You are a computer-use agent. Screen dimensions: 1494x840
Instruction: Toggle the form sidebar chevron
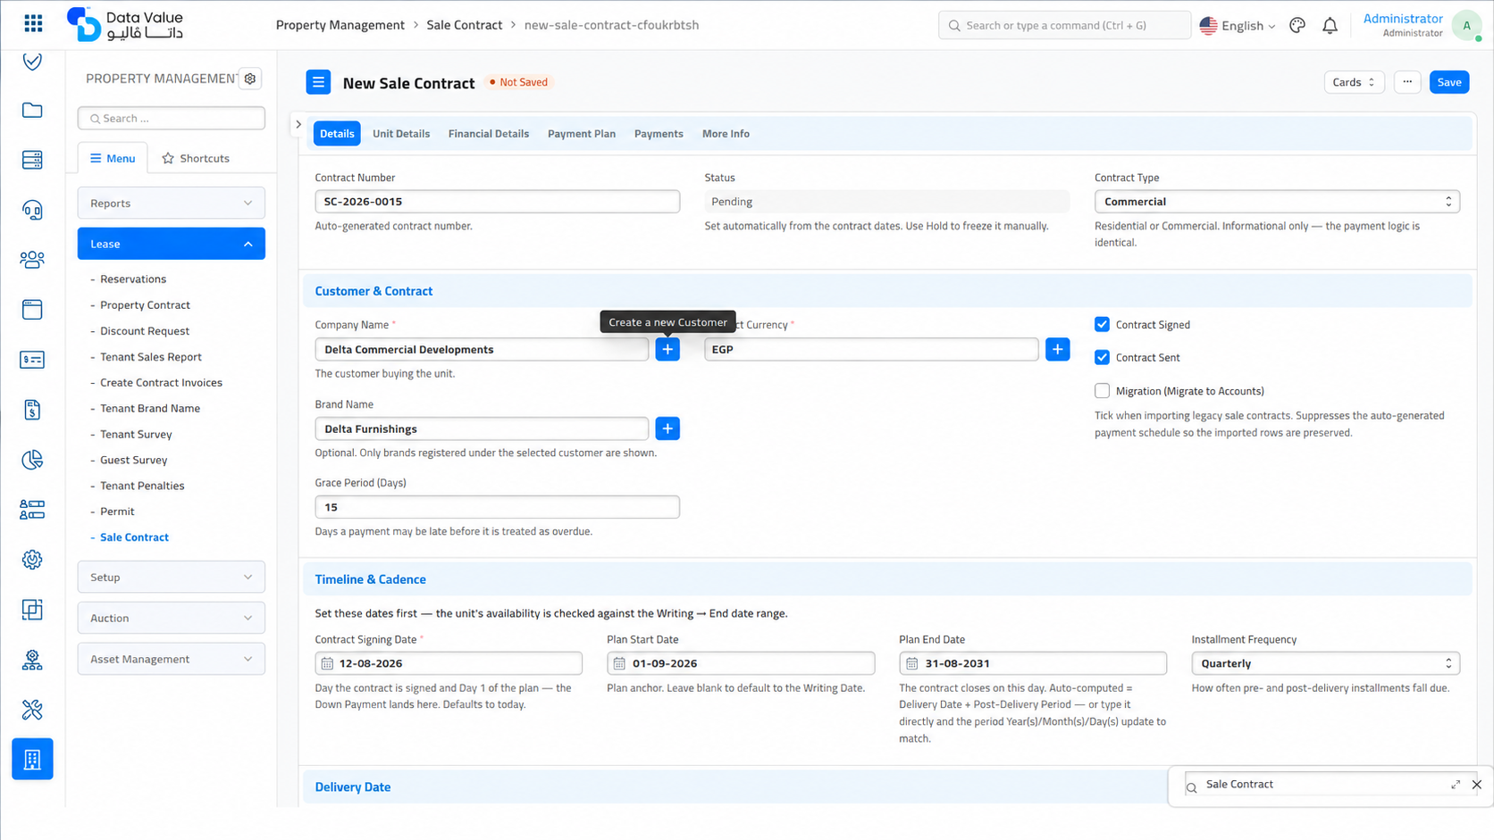point(298,124)
